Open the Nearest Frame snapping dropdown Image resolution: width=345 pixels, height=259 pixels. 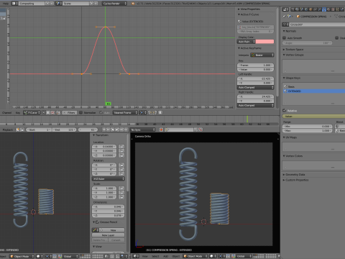point(125,112)
